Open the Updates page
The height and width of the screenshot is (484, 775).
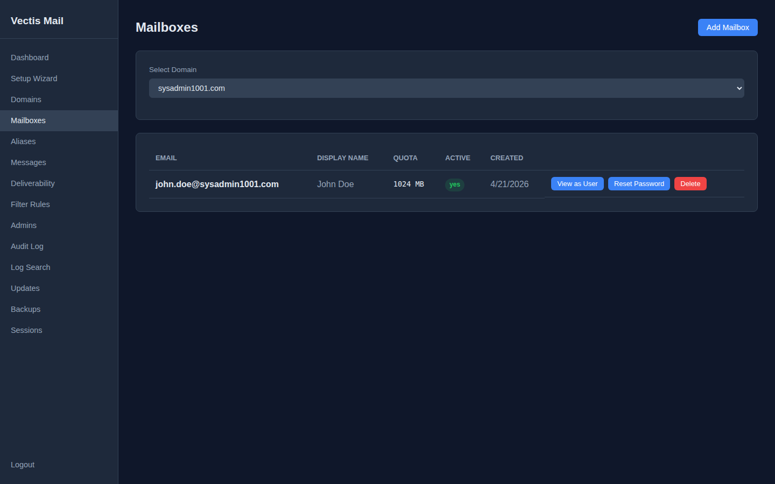(59, 288)
